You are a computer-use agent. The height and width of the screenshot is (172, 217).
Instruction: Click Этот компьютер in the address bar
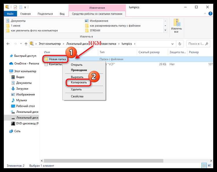[x=50, y=44]
